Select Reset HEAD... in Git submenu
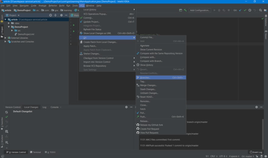This screenshot has width=268, height=158. (x=161, y=97)
